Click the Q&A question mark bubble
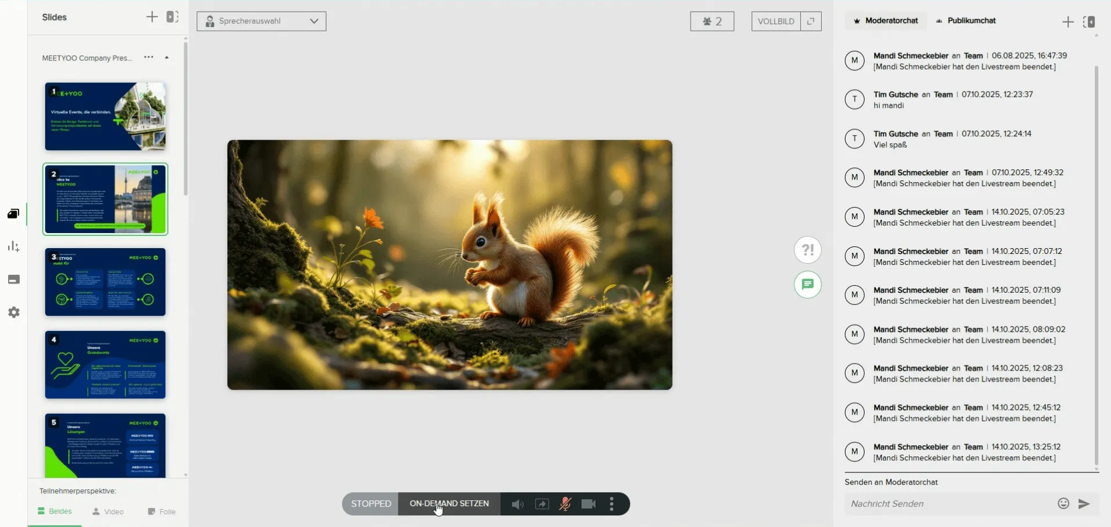Image resolution: width=1111 pixels, height=527 pixels. 807,250
